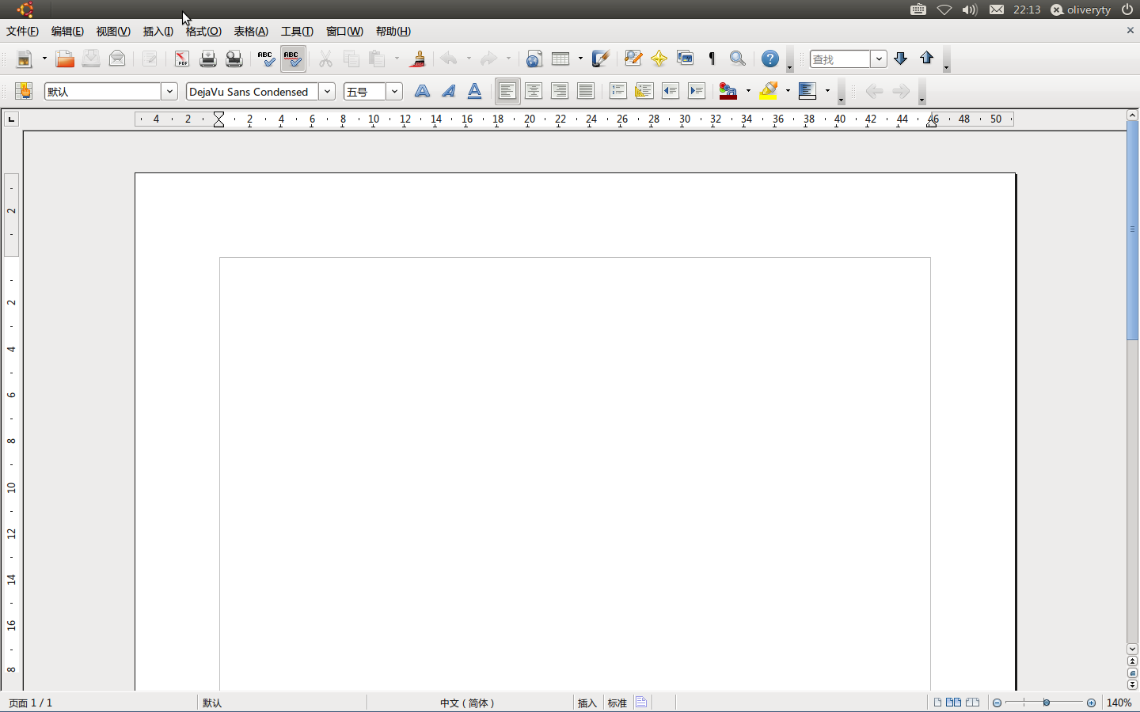Run the Spelling and Grammar check icon
This screenshot has width=1140, height=712.
click(x=267, y=59)
